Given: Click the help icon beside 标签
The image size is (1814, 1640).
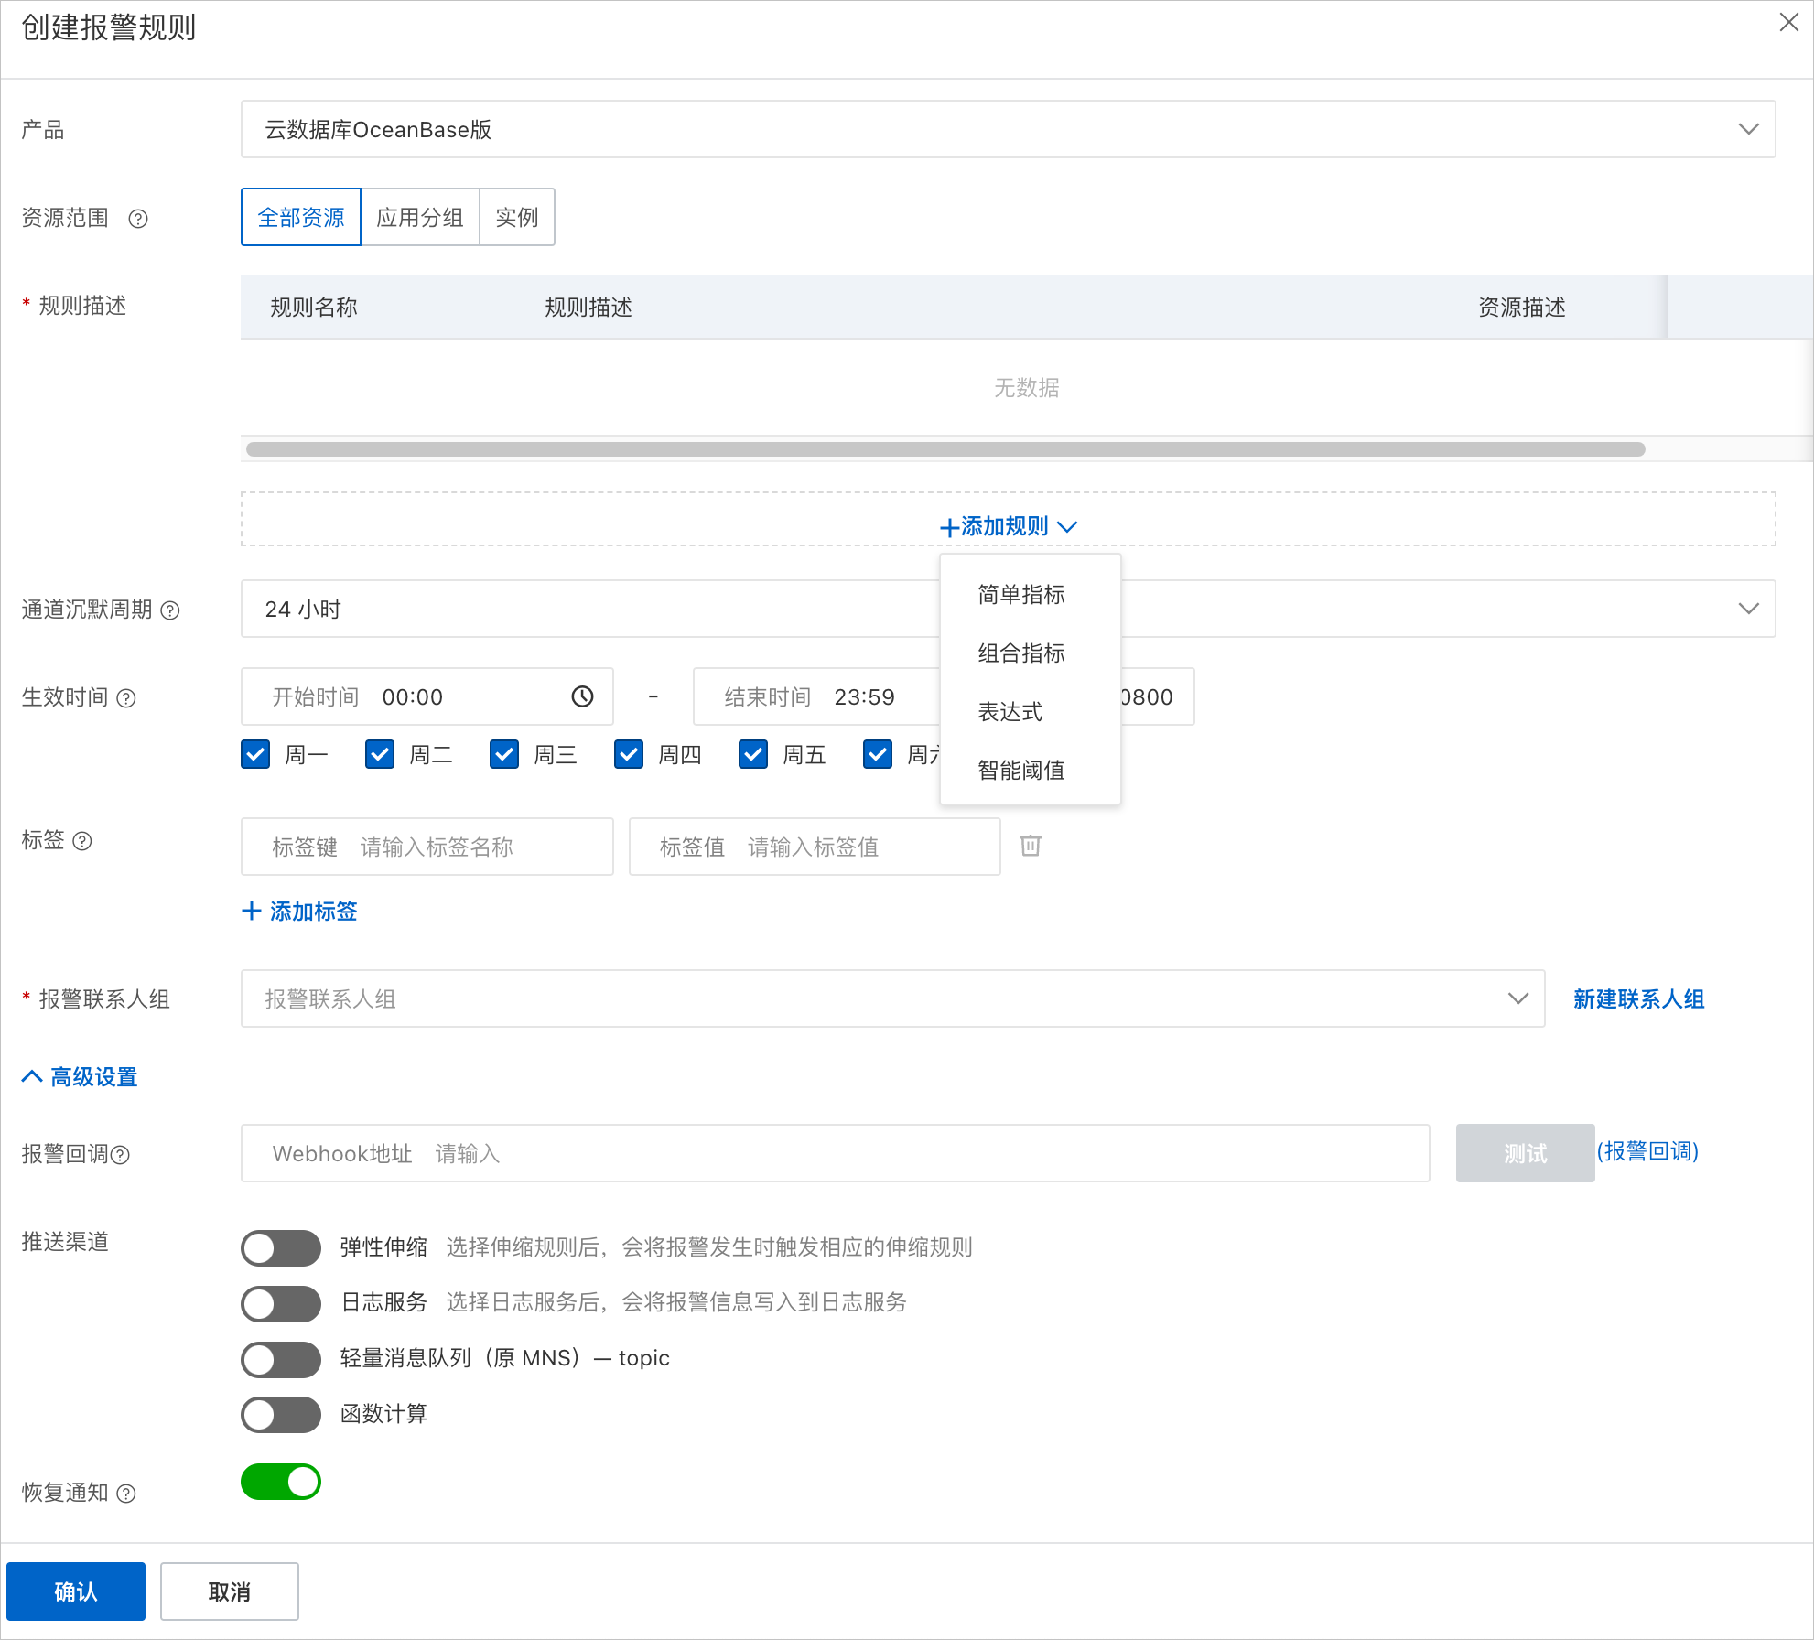Looking at the screenshot, I should click(82, 841).
